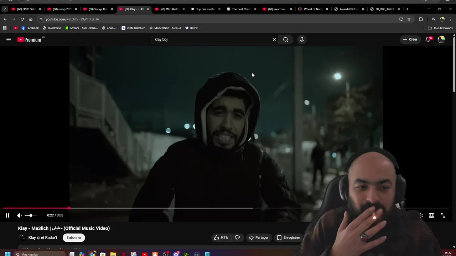The image size is (456, 256).
Task: Run search with the magnifier button
Action: tap(286, 39)
